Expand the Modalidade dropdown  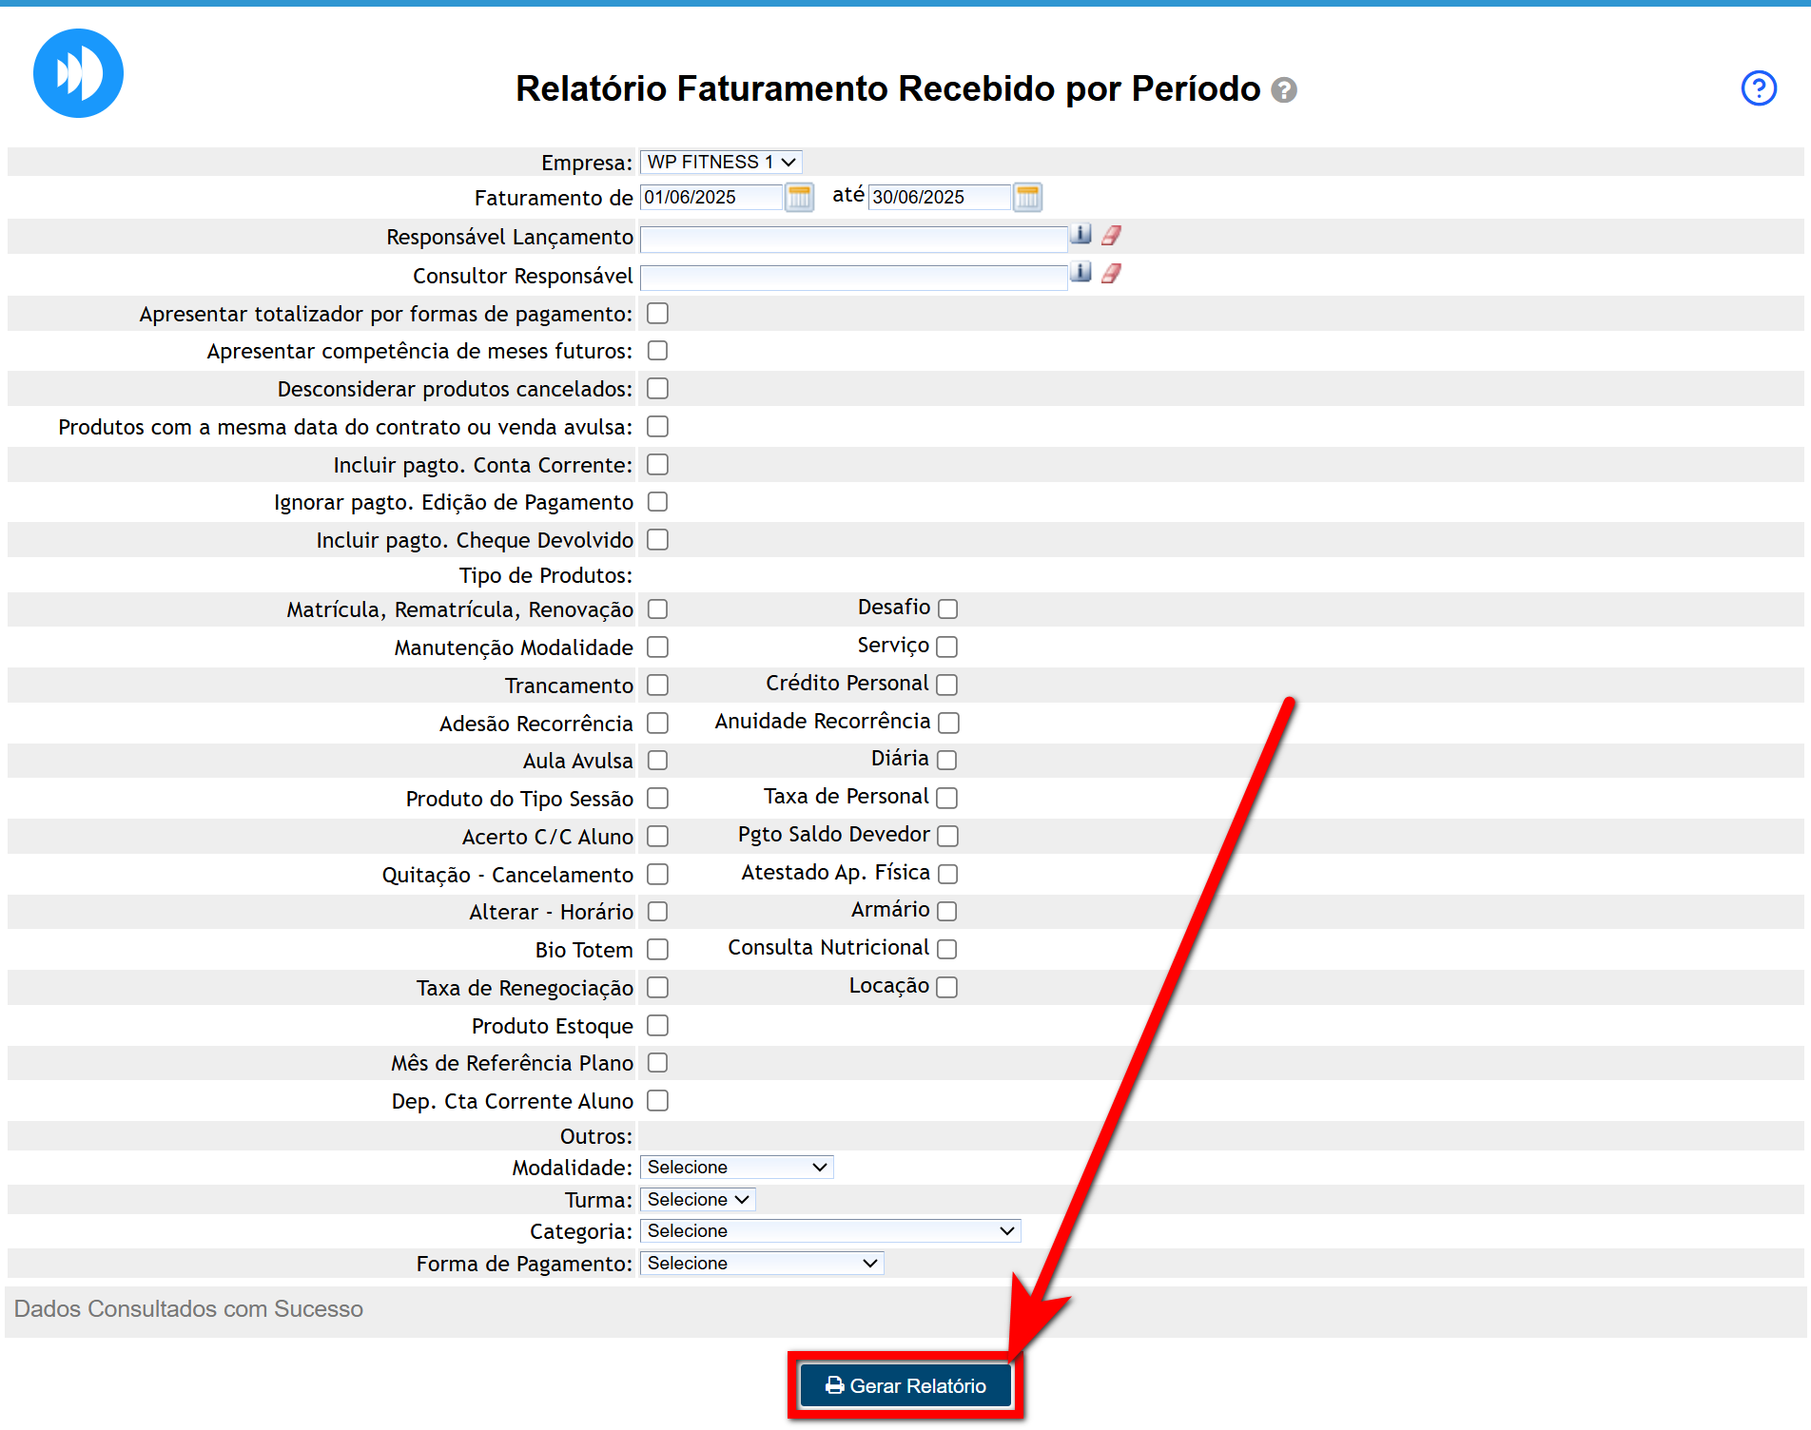tap(736, 1167)
